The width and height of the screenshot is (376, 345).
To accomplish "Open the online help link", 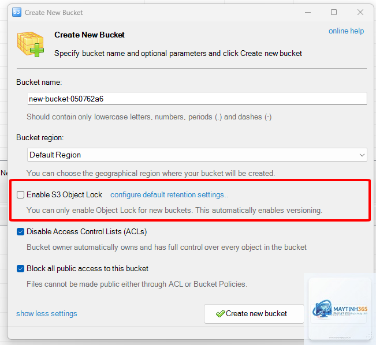I will (x=346, y=31).
